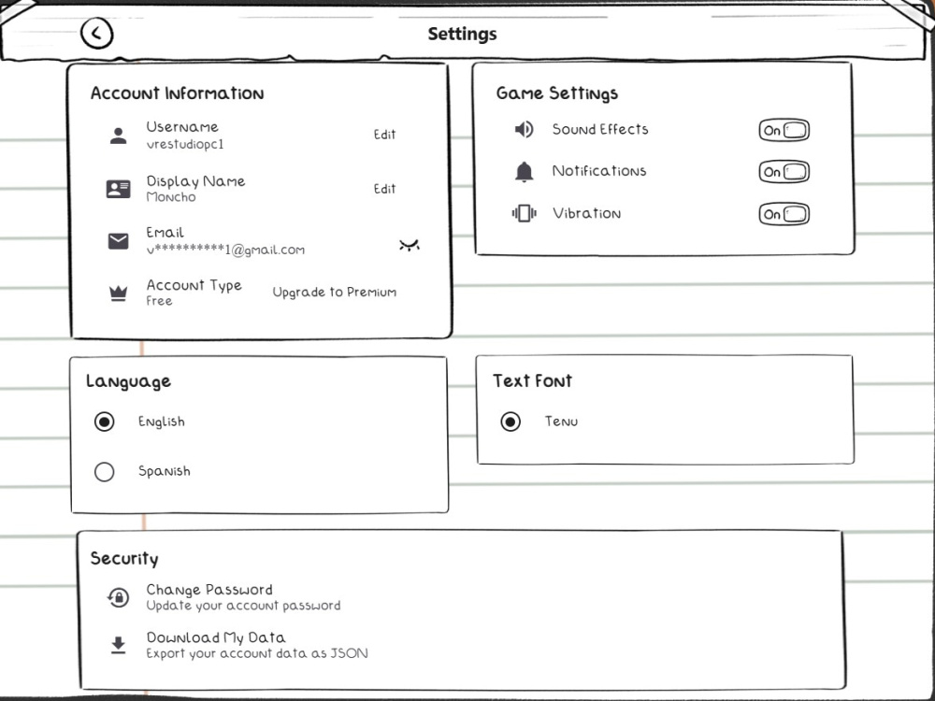Click the Email envelope icon
Screen dimensions: 935x701
click(x=118, y=241)
